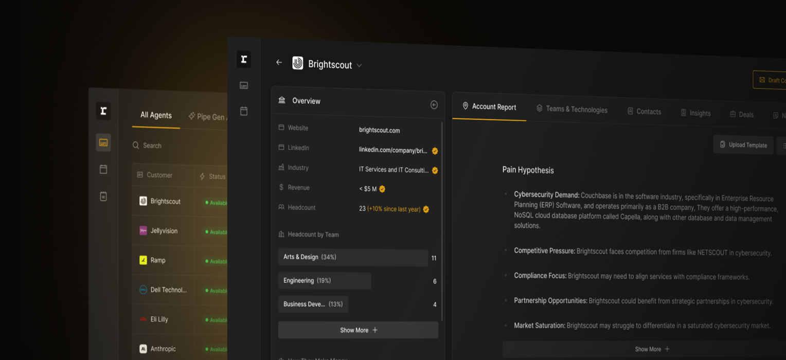Select the Brightscout row in customer list
The image size is (786, 360).
(180, 202)
